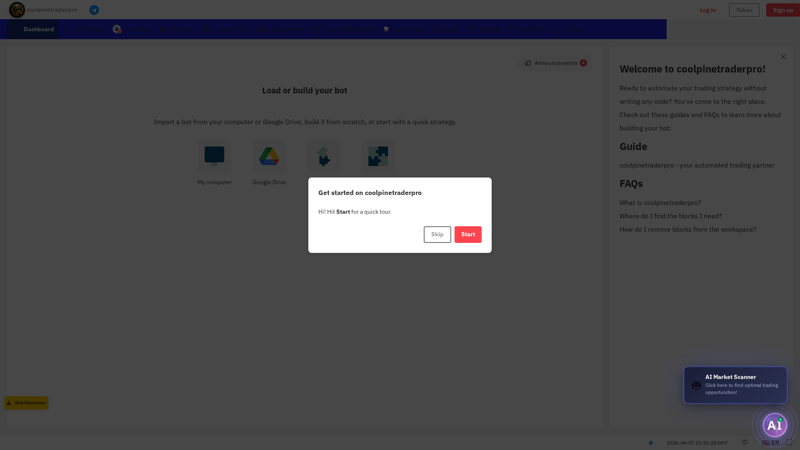Open Quick strategy multi-puzzle icon
800x450 pixels.
click(x=378, y=157)
